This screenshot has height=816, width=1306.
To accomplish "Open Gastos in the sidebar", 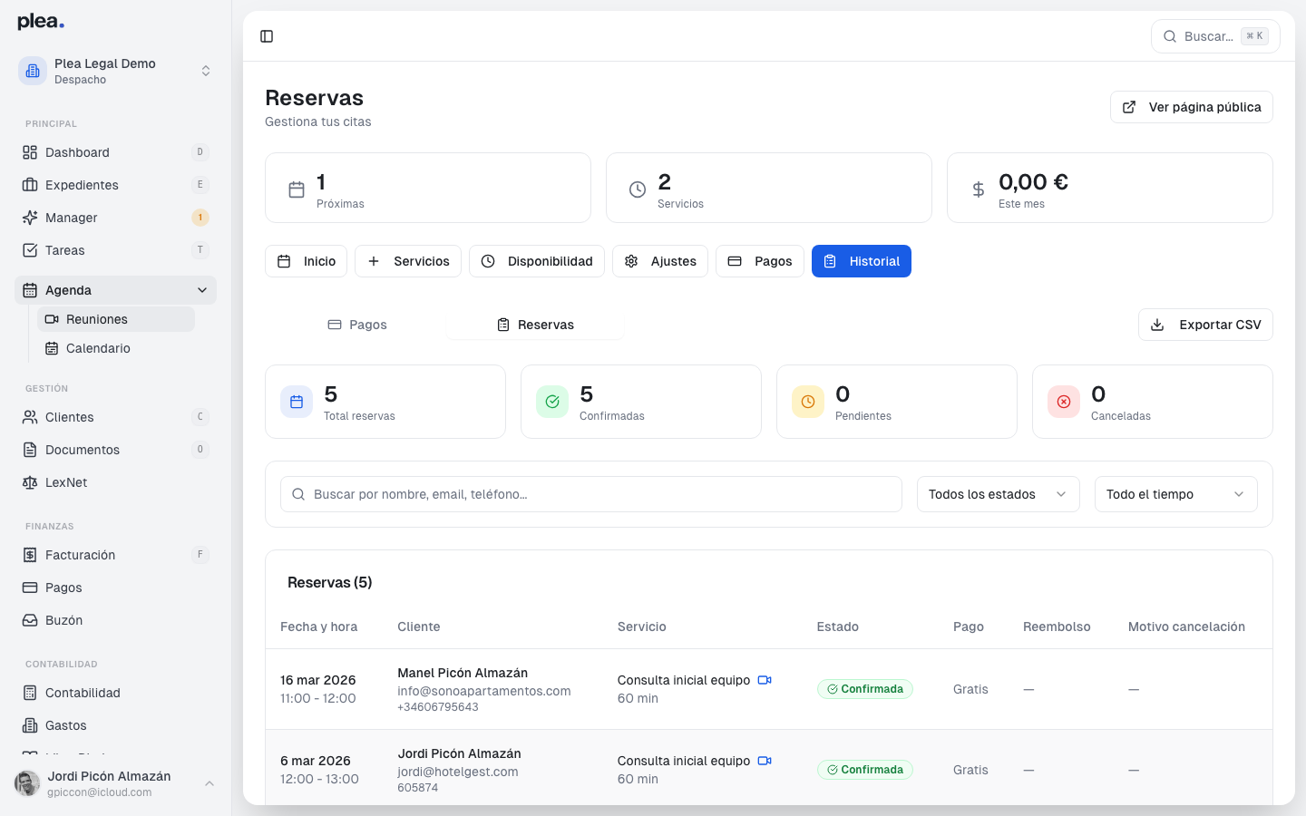I will point(115,725).
